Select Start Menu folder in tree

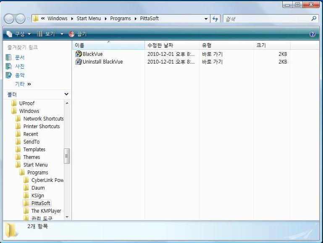click(x=35, y=165)
